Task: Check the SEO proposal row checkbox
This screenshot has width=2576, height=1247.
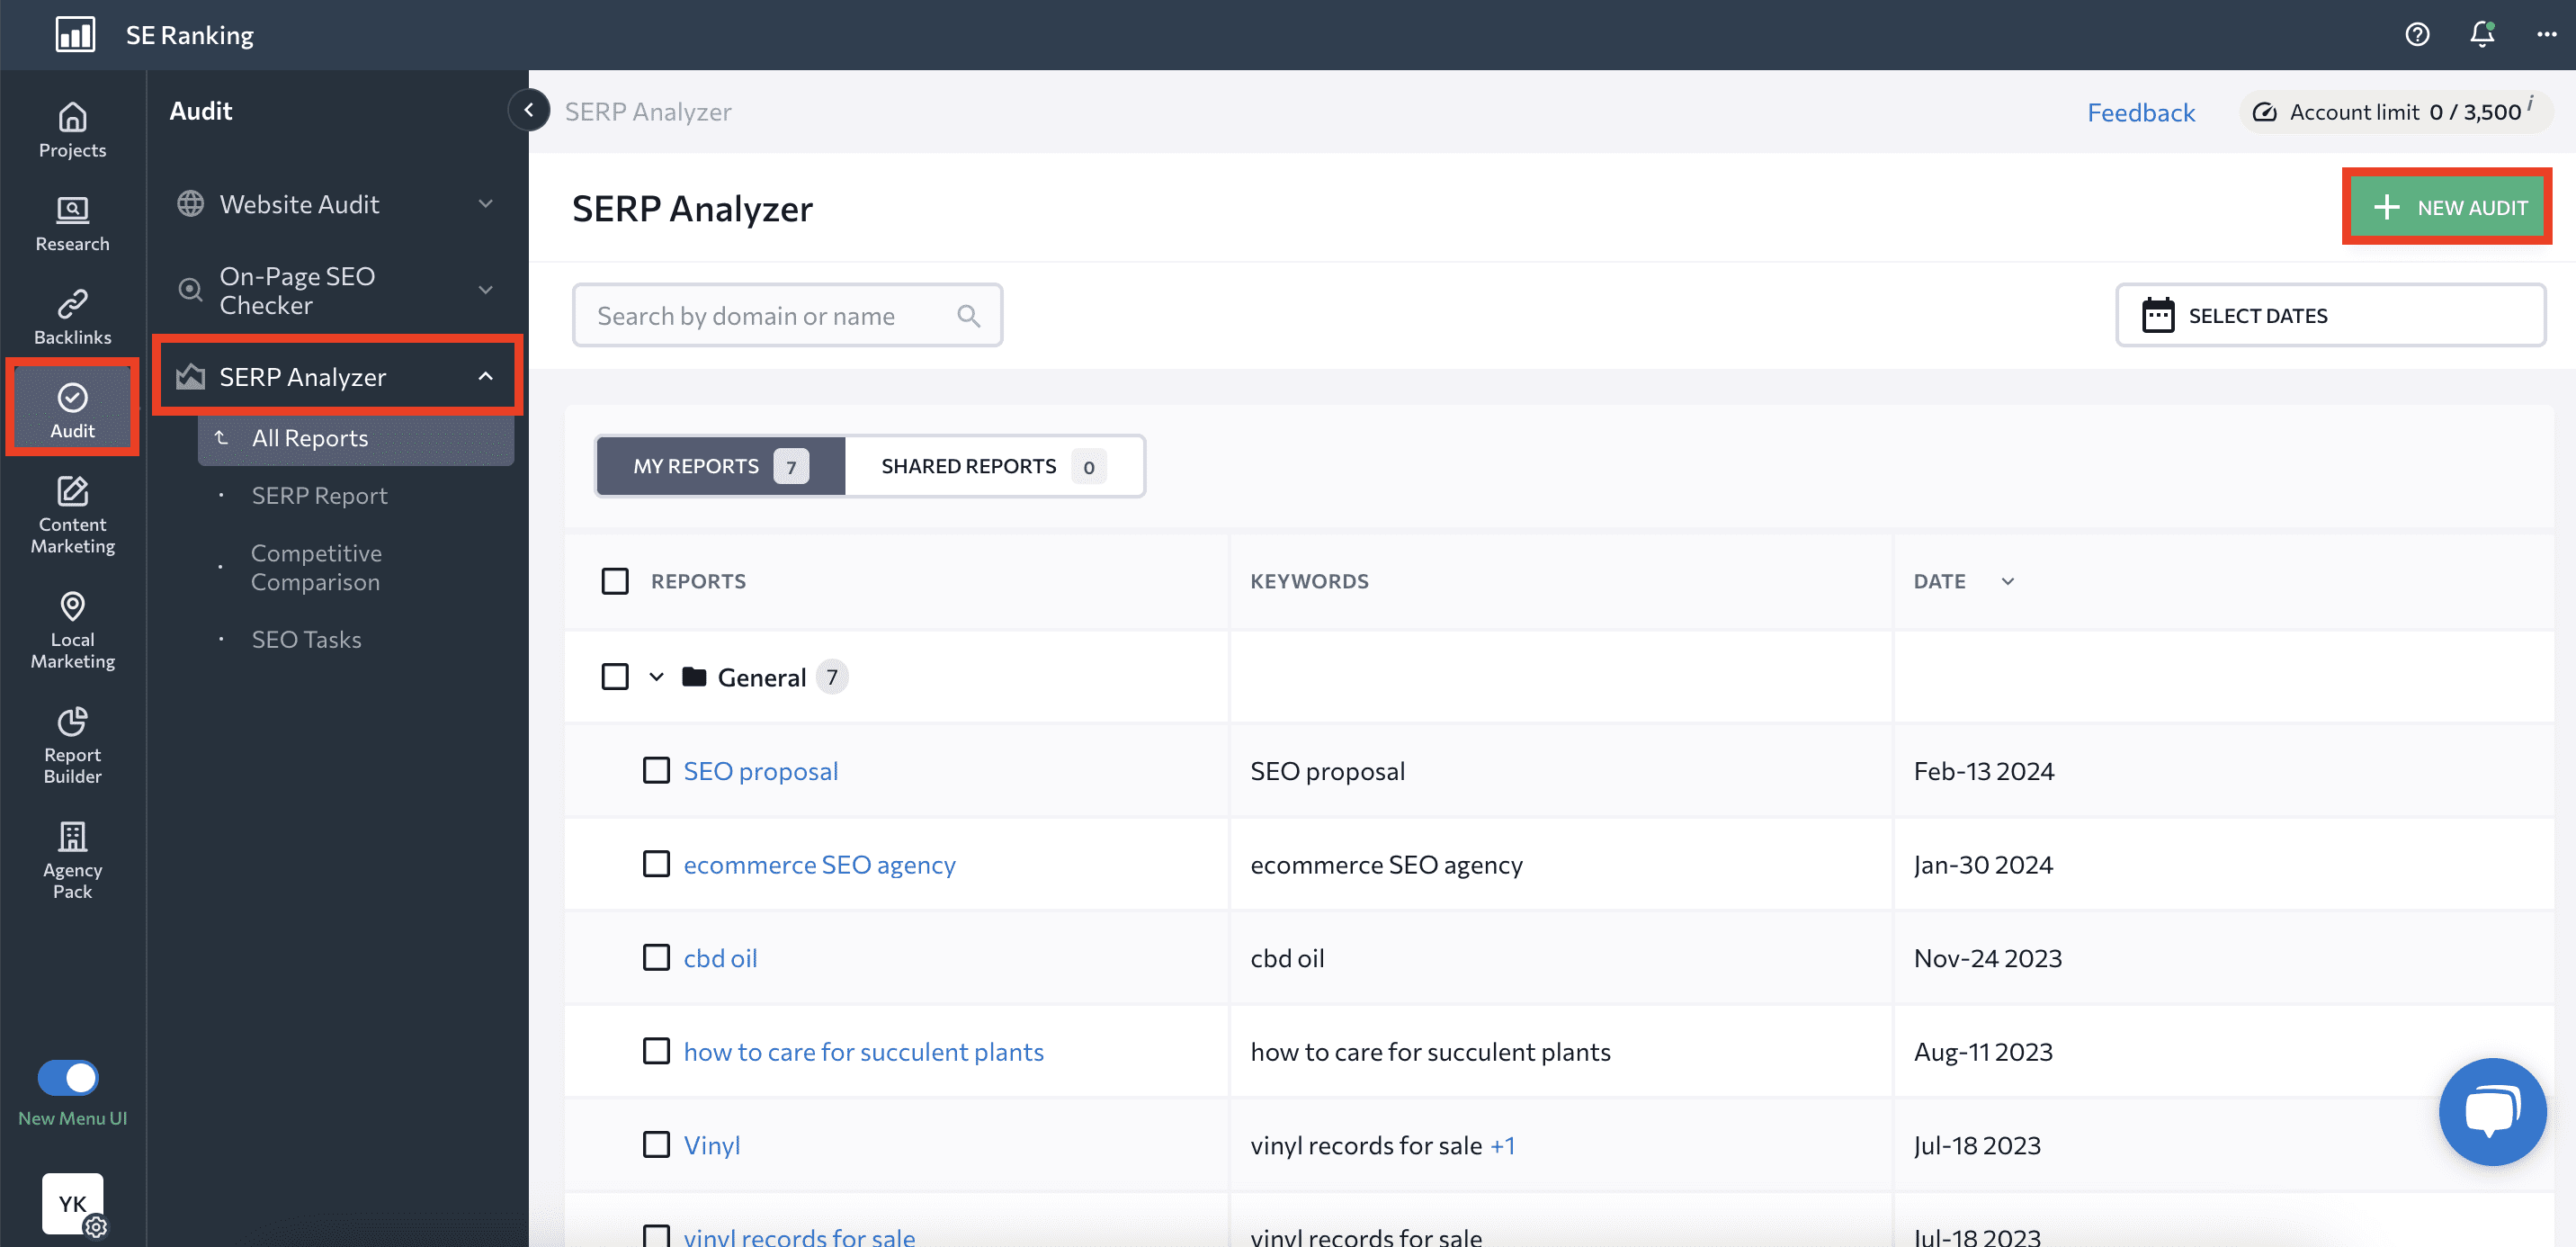Action: 656,770
